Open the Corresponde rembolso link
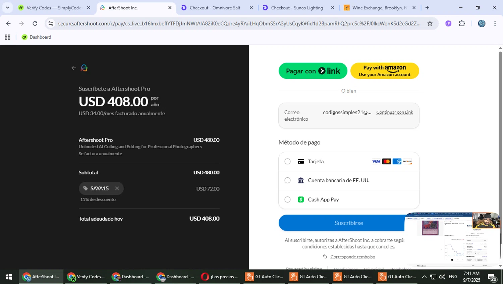Screen dimensions: 503x284 click(x=353, y=257)
